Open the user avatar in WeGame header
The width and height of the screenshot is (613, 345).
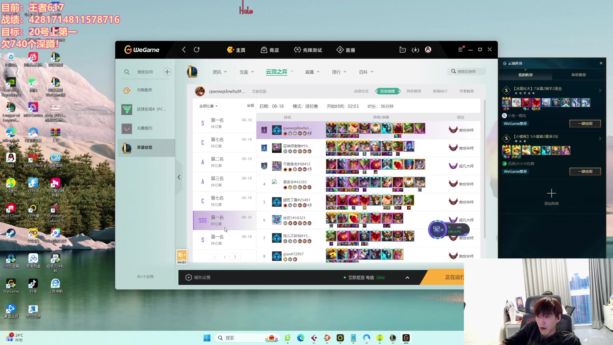coord(428,50)
